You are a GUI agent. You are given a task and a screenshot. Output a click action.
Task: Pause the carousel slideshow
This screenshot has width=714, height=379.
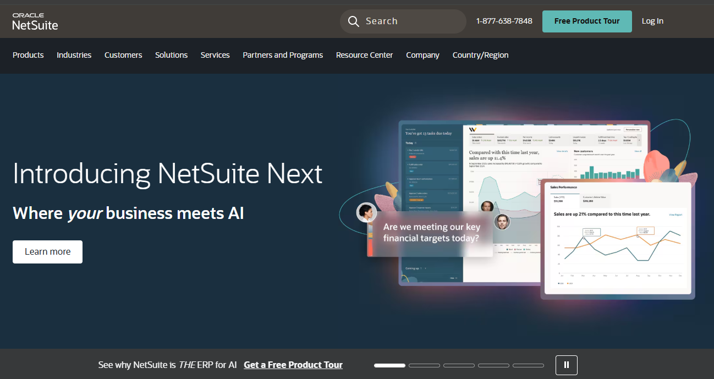coord(566,365)
